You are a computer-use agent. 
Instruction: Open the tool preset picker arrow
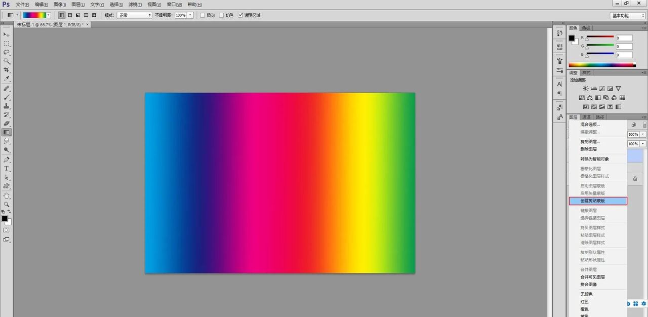(17, 15)
